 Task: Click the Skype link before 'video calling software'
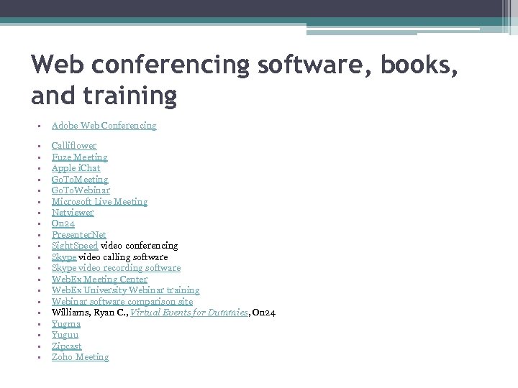tap(64, 257)
